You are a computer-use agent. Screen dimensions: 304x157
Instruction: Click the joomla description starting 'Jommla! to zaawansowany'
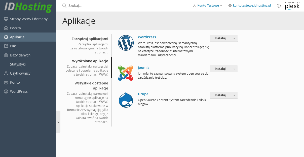tap(173, 76)
